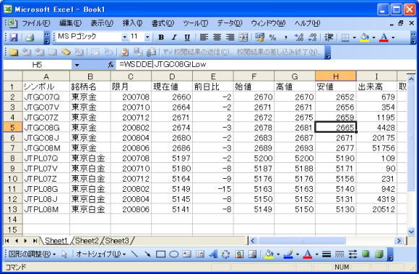Screen dimensions: 419x274
Task: Toggle bold formatting
Action: [x=161, y=37]
